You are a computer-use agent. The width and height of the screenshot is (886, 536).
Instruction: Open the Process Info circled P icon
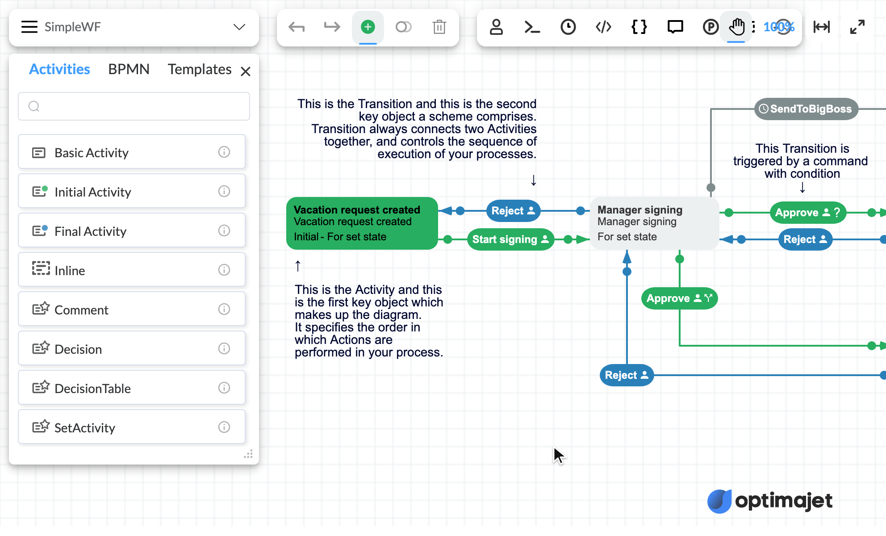(x=710, y=27)
